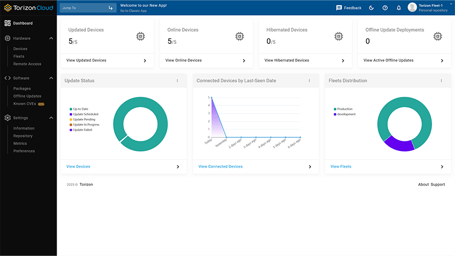Viewport: 455px width, 256px height.
Task: Toggle the Up to Date legend entry
Action: click(x=80, y=109)
